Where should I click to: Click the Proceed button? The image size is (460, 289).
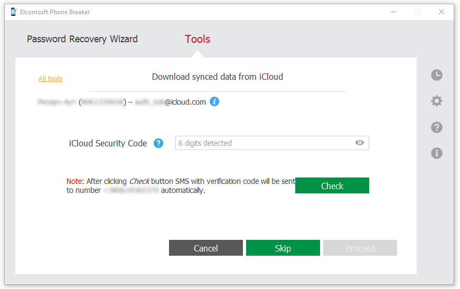(360, 248)
